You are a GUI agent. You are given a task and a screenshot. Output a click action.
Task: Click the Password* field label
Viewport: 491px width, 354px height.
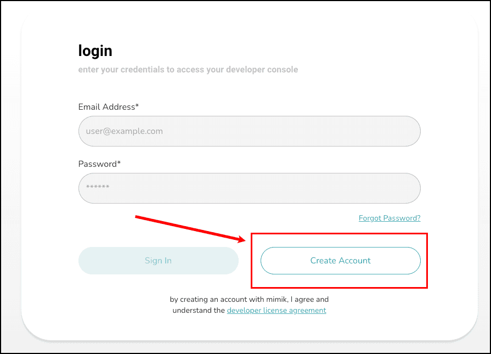click(99, 164)
